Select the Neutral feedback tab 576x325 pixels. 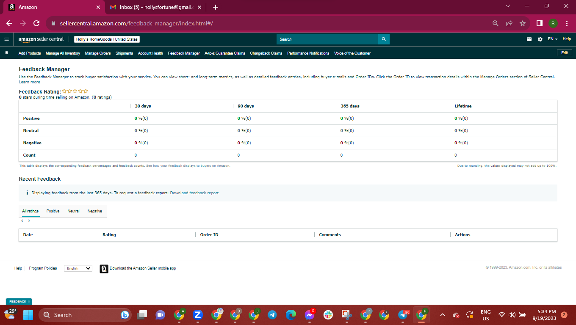pos(73,211)
